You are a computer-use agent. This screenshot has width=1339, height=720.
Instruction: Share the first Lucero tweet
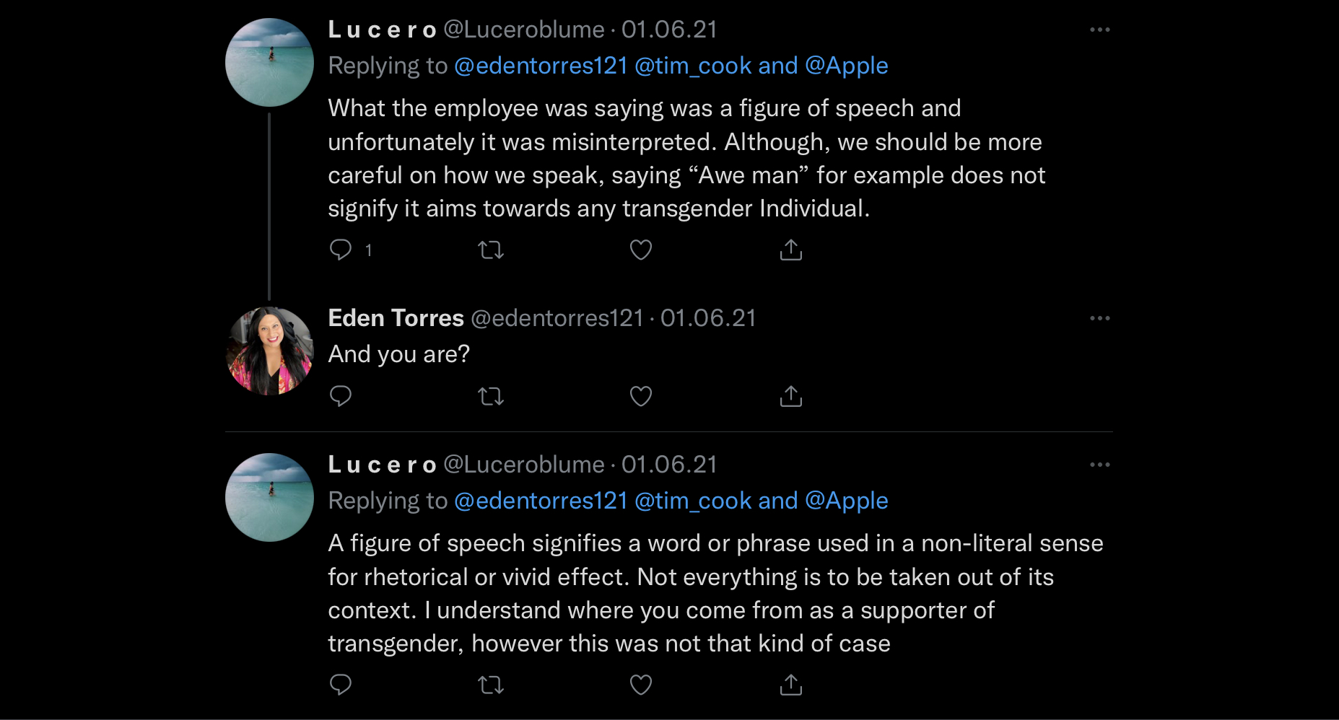coord(791,250)
